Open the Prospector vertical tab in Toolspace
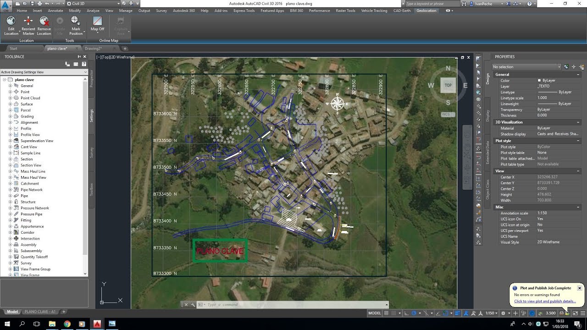 [x=91, y=78]
